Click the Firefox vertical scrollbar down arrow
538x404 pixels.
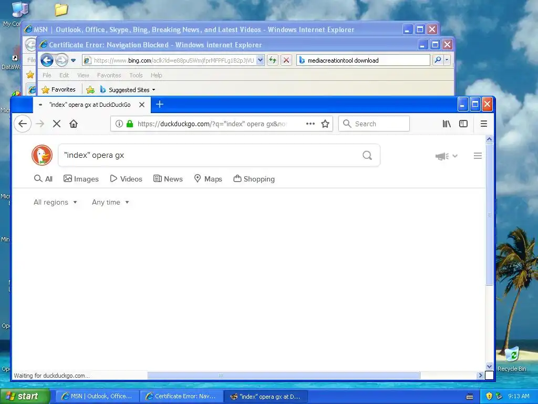point(489,367)
